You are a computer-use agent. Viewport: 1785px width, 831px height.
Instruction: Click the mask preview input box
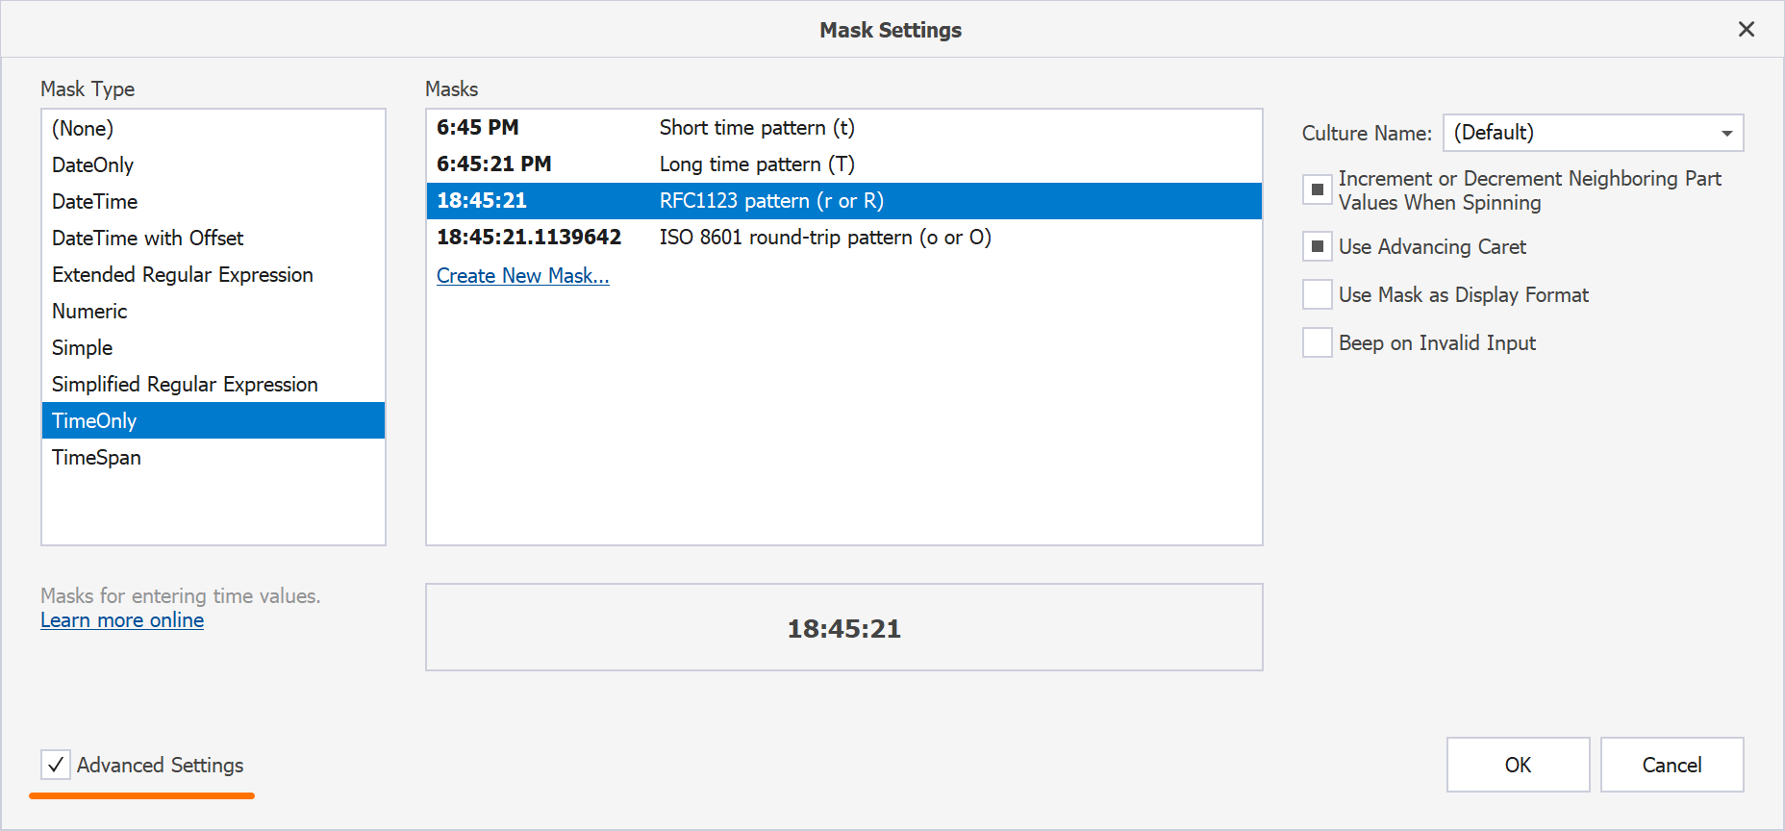pos(843,628)
